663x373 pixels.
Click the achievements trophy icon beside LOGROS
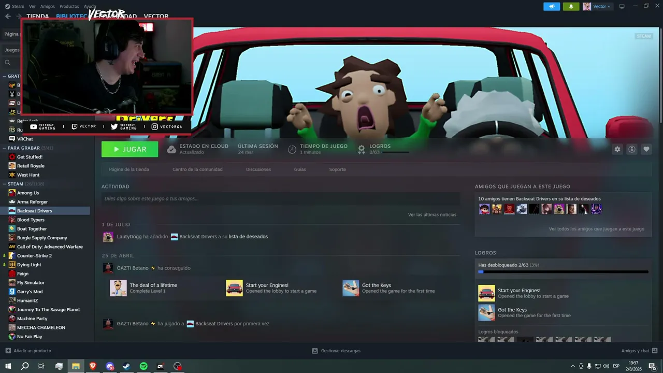(x=362, y=149)
